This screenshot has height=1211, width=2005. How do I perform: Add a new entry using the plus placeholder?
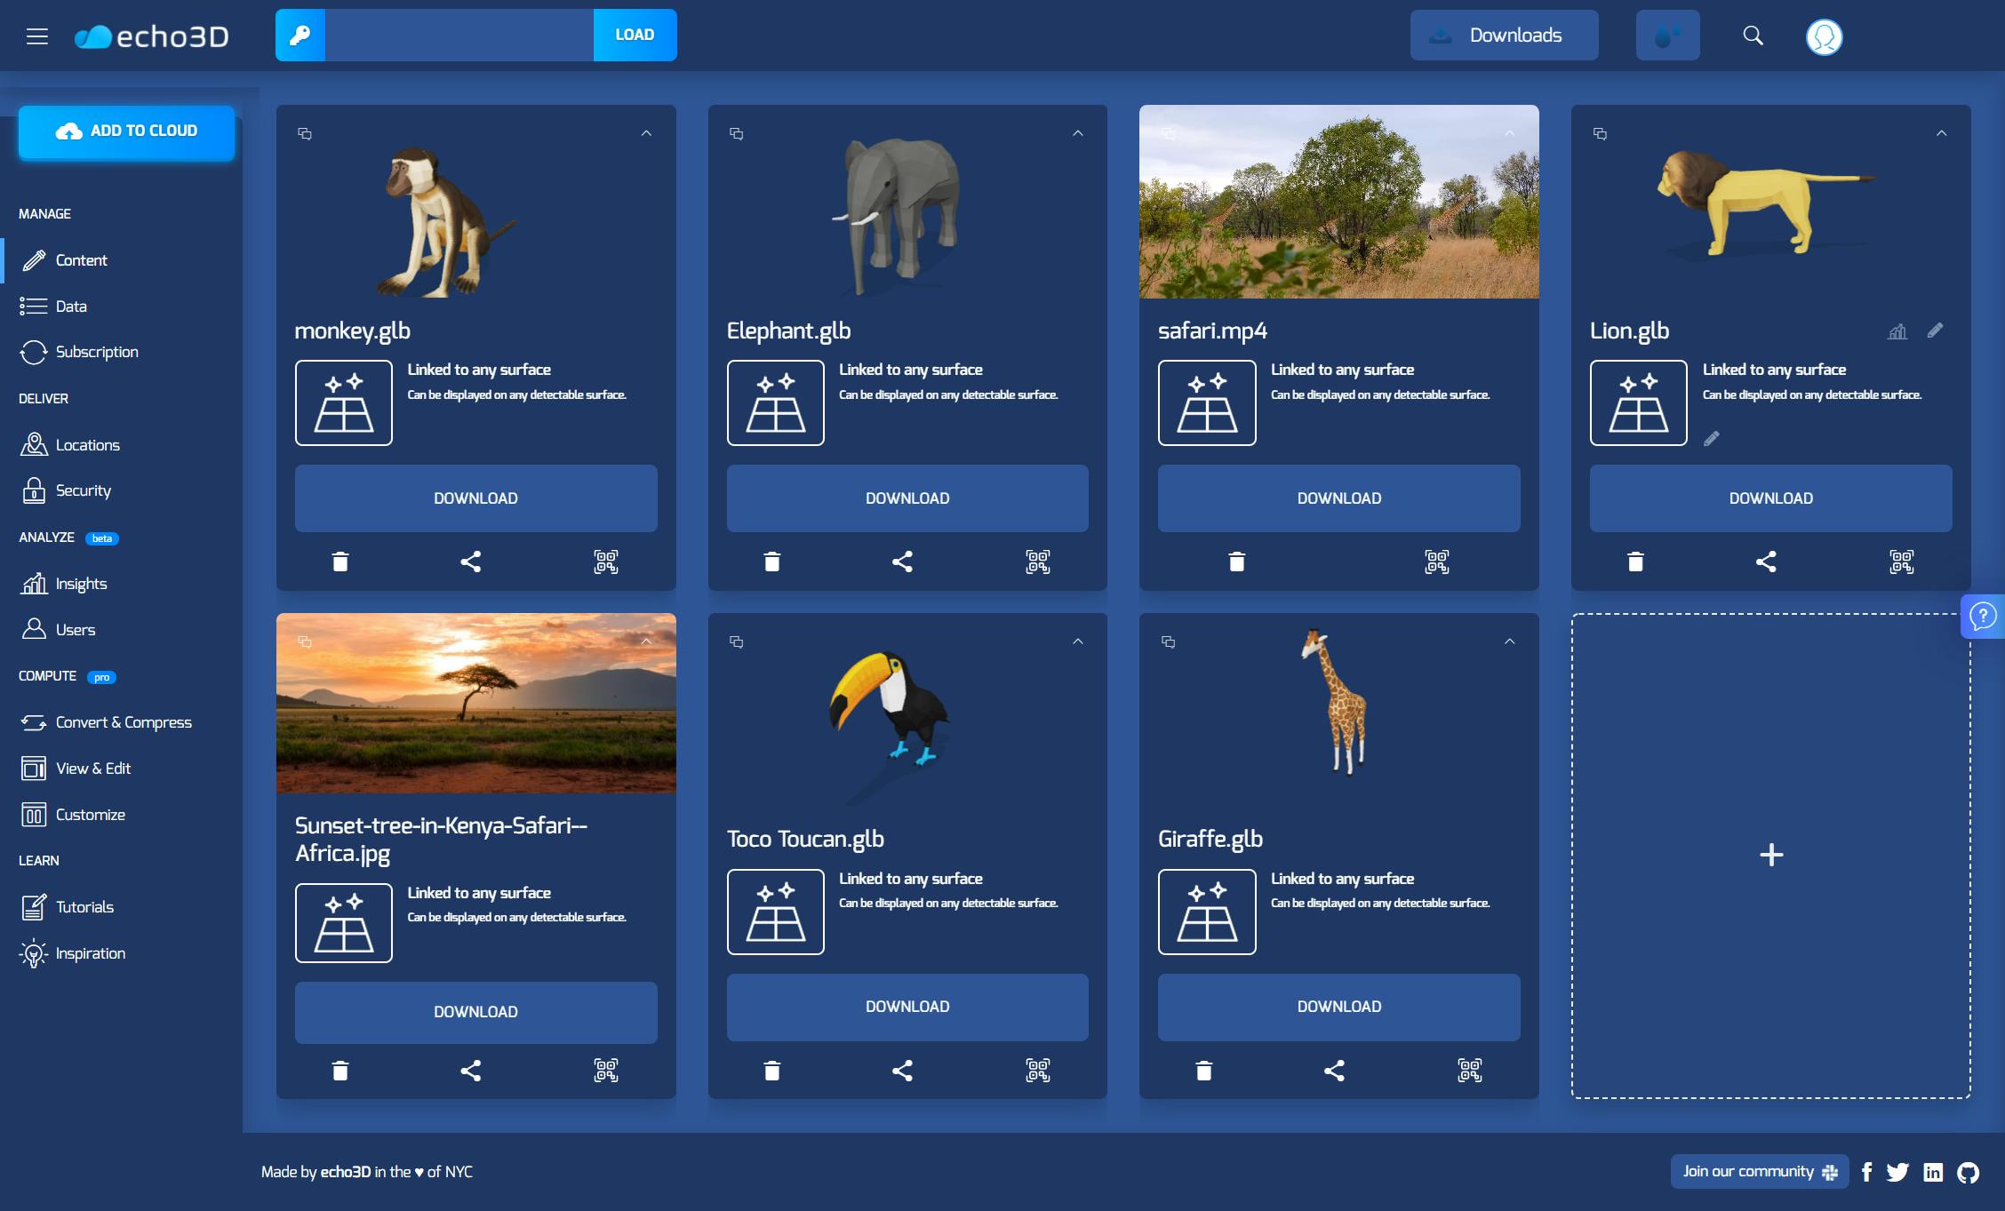click(1770, 855)
